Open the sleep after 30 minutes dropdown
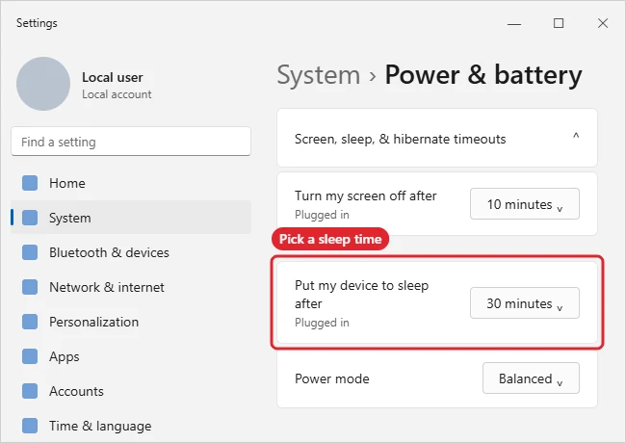The height and width of the screenshot is (443, 626). [x=525, y=303]
